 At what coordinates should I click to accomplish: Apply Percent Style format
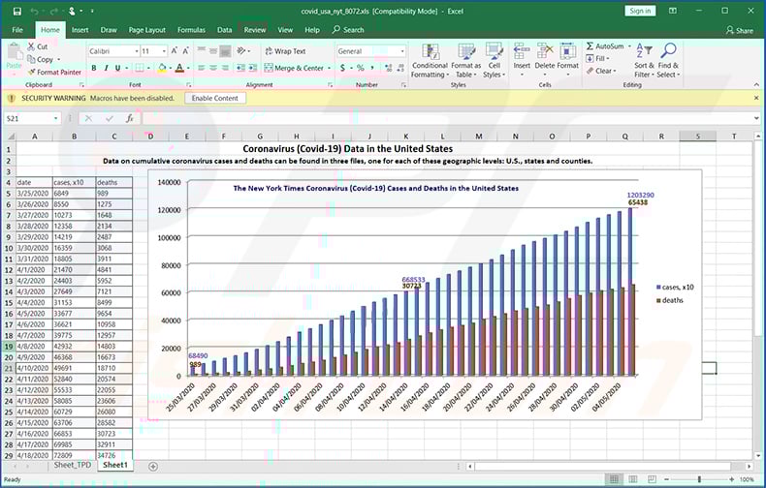[361, 68]
